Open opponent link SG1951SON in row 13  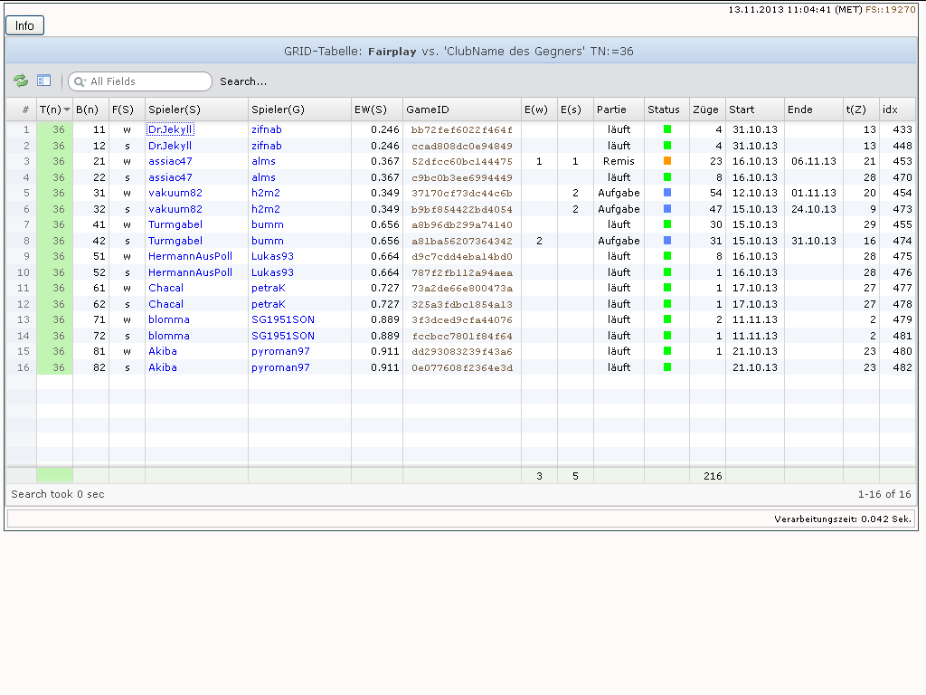point(283,319)
